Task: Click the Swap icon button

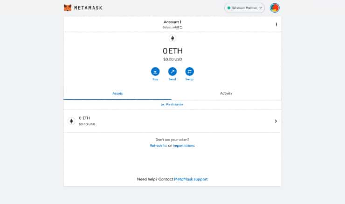Action: pyautogui.click(x=189, y=71)
